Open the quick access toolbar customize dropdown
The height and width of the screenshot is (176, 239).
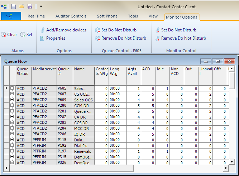(41, 6)
